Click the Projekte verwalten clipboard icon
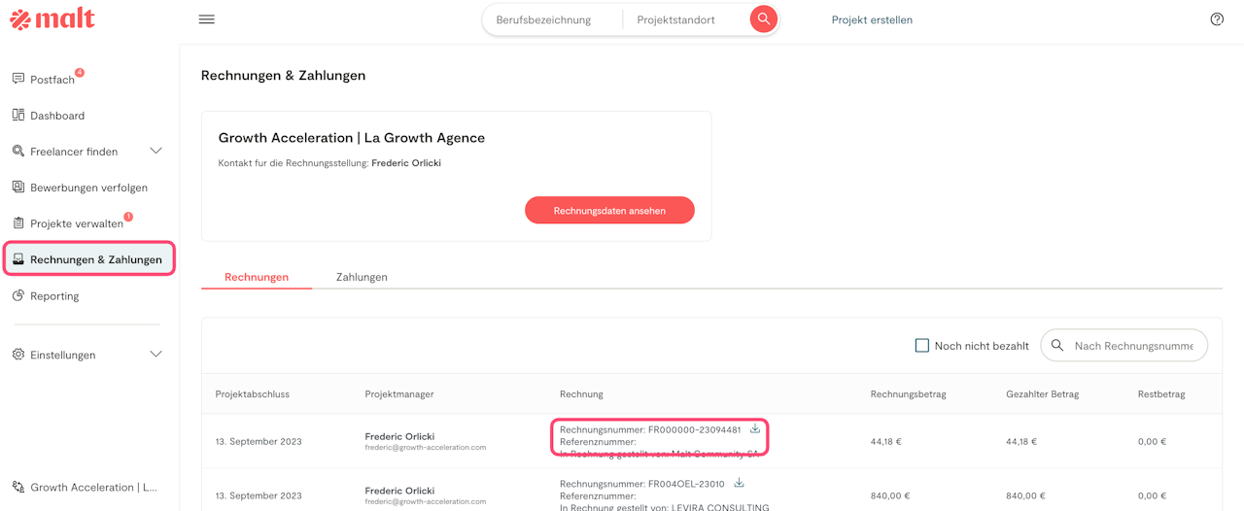Screen dimensions: 1244x511 point(18,222)
